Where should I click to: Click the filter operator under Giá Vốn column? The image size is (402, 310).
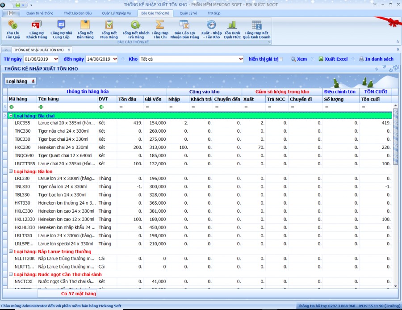click(147, 107)
